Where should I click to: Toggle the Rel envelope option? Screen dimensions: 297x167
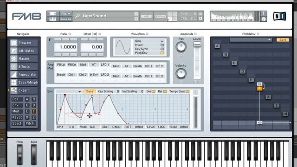point(165,91)
